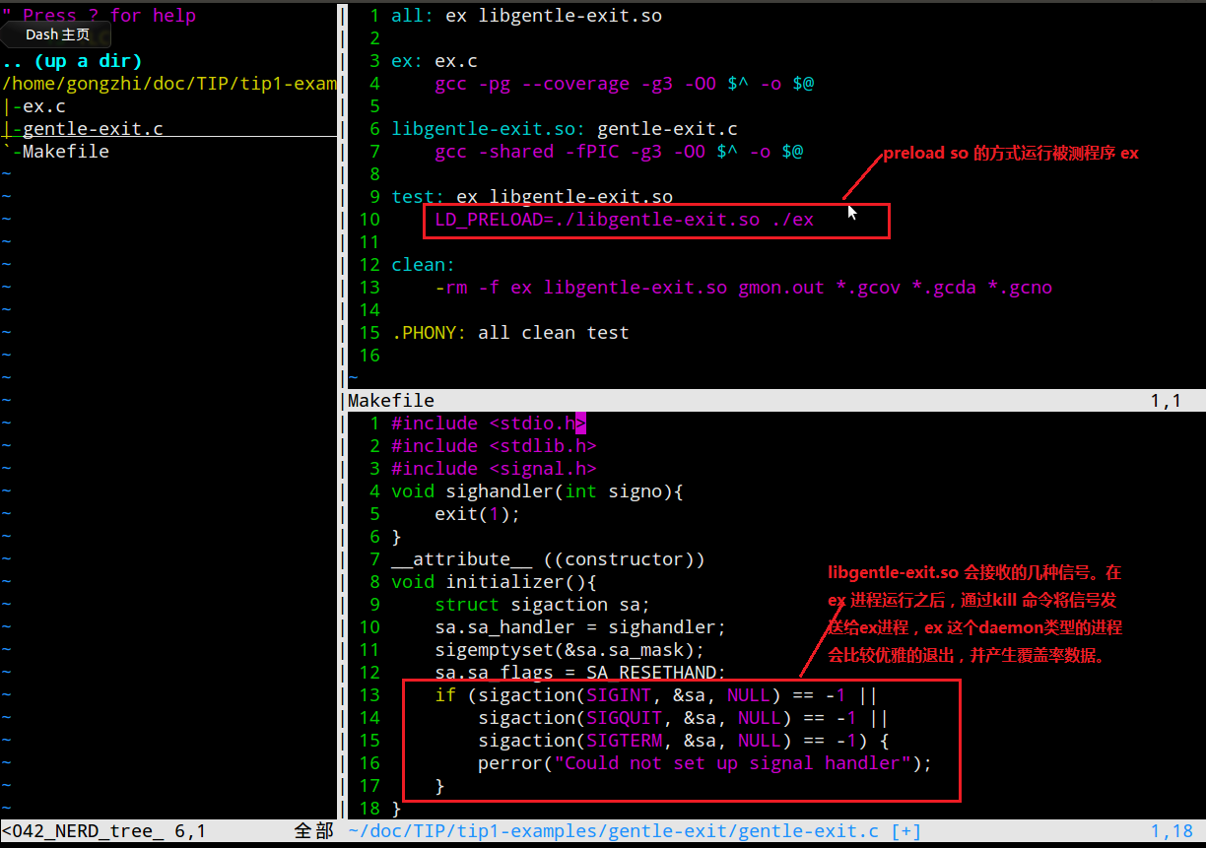Click the 'Press ? for help' hint
Image resolution: width=1206 pixels, height=848 pixels.
tap(108, 15)
